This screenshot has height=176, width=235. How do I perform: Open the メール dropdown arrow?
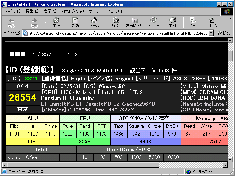(x=198, y=20)
